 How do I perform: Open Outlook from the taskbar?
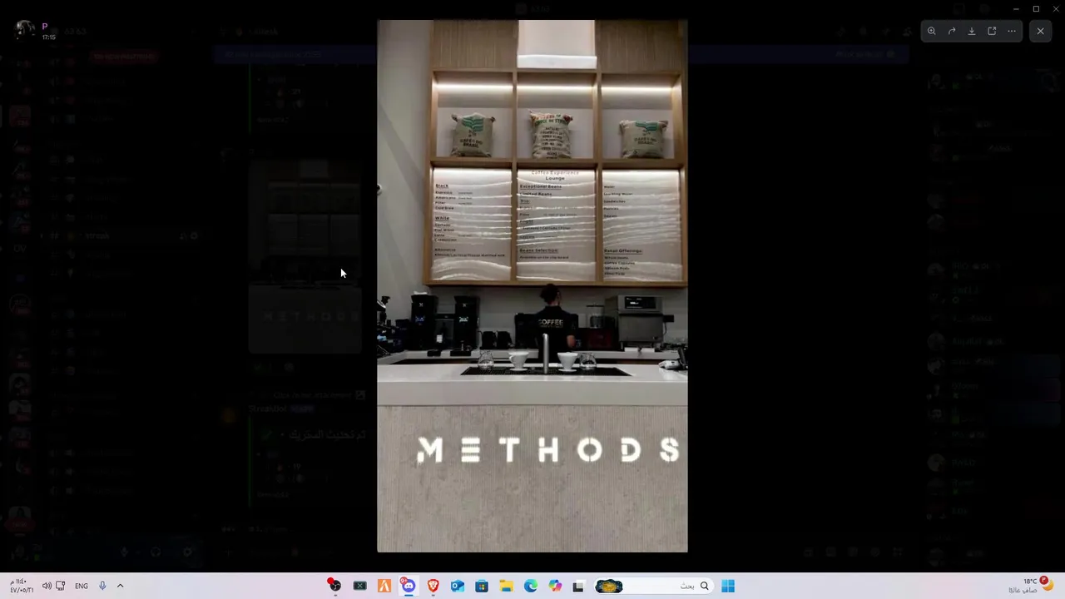pyautogui.click(x=457, y=586)
